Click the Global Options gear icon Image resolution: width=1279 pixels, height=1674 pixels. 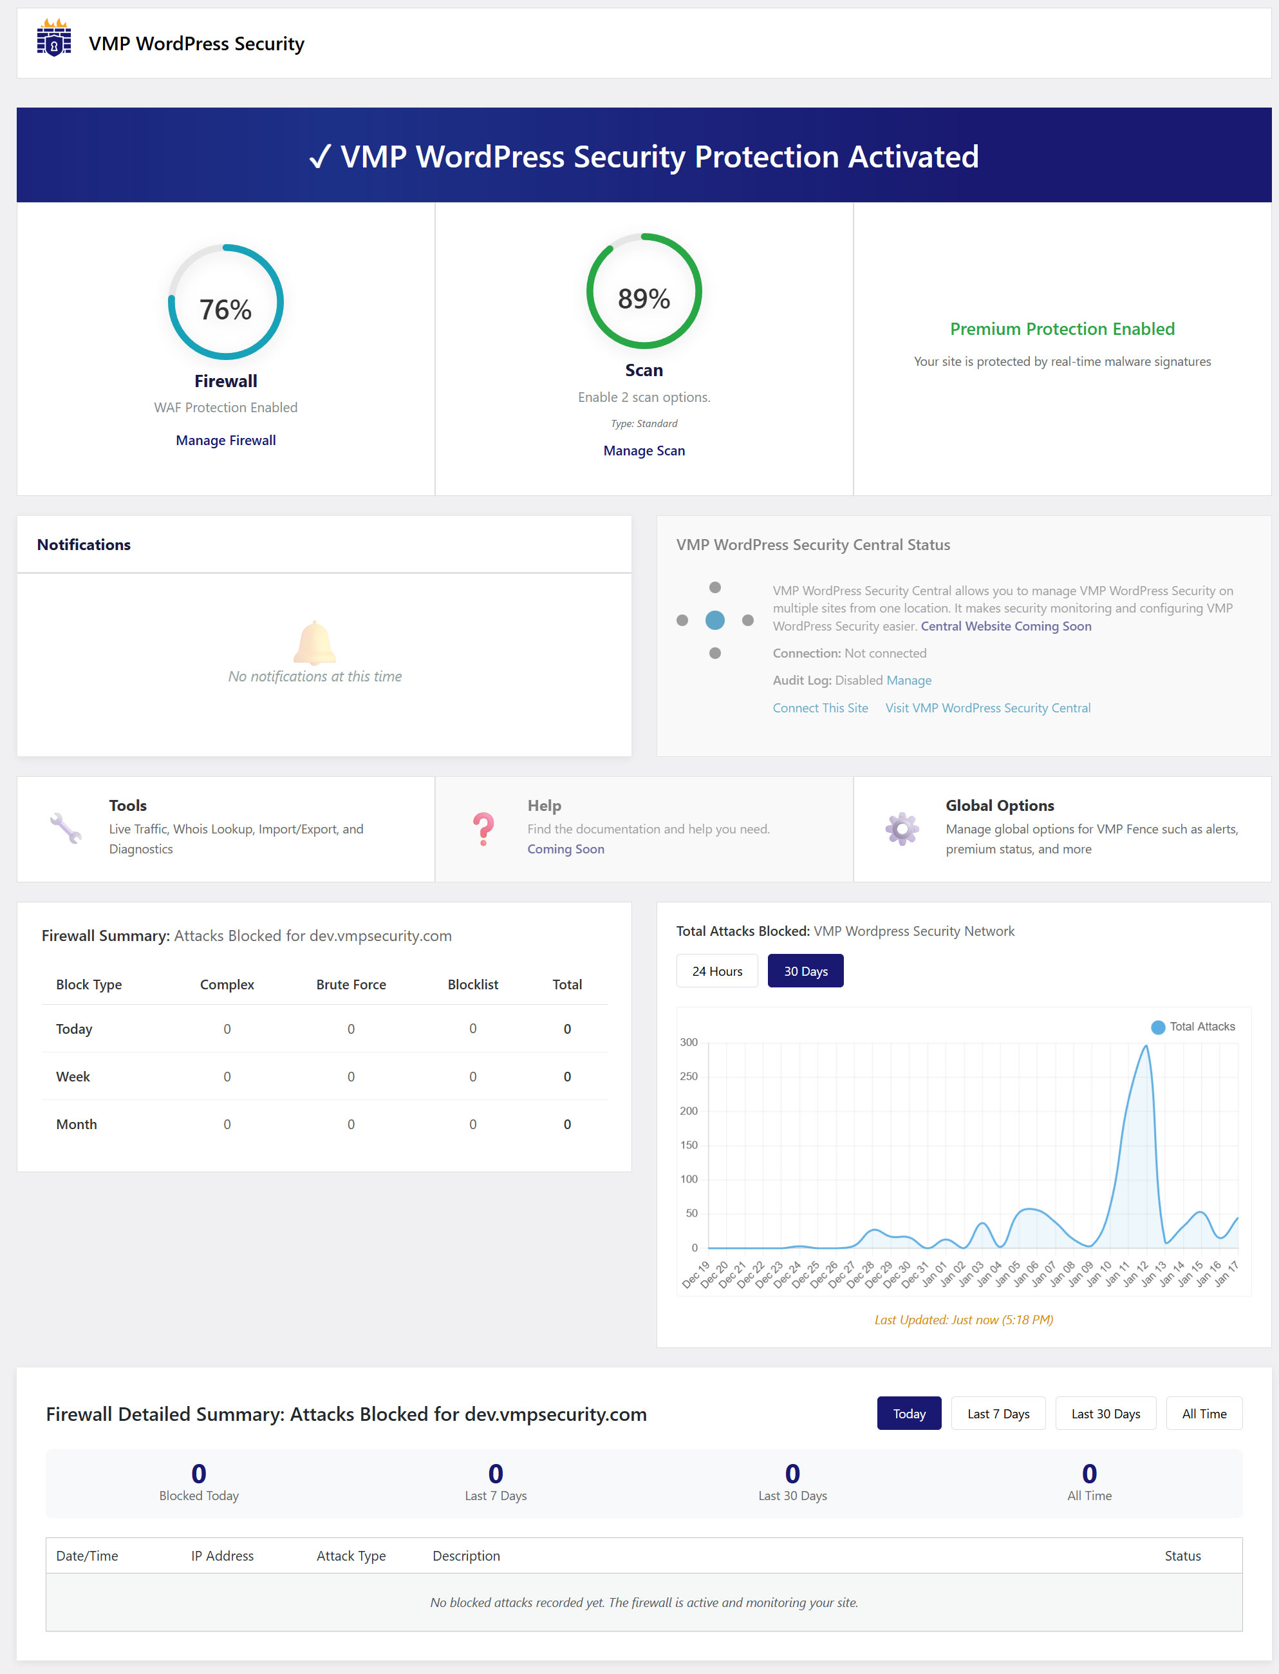tap(901, 828)
